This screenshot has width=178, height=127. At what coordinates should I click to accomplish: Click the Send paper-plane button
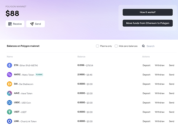pos(36,24)
